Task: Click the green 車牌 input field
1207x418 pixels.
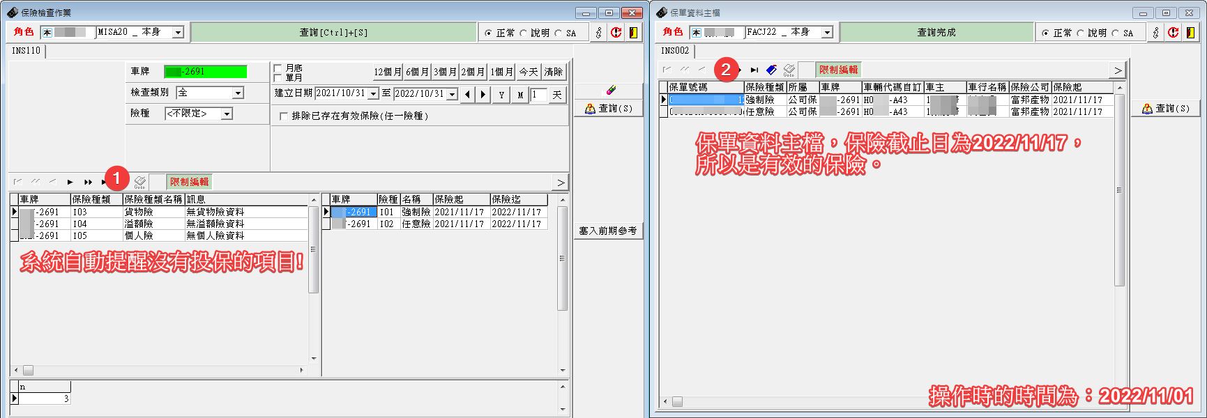Action: [206, 72]
